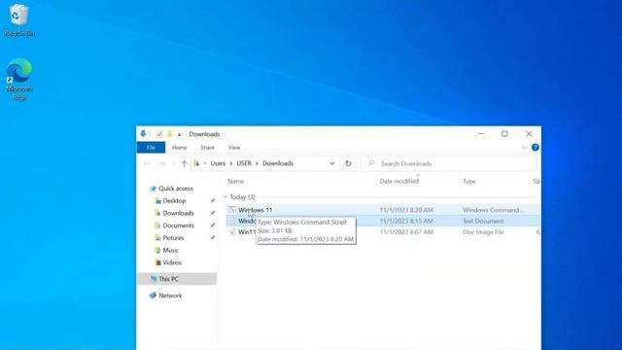Open Music in navigation pane
This screenshot has width=622, height=350.
[171, 250]
